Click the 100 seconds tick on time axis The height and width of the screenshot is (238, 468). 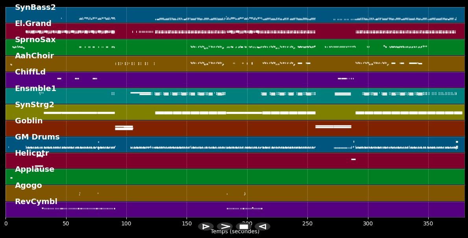[126, 223]
